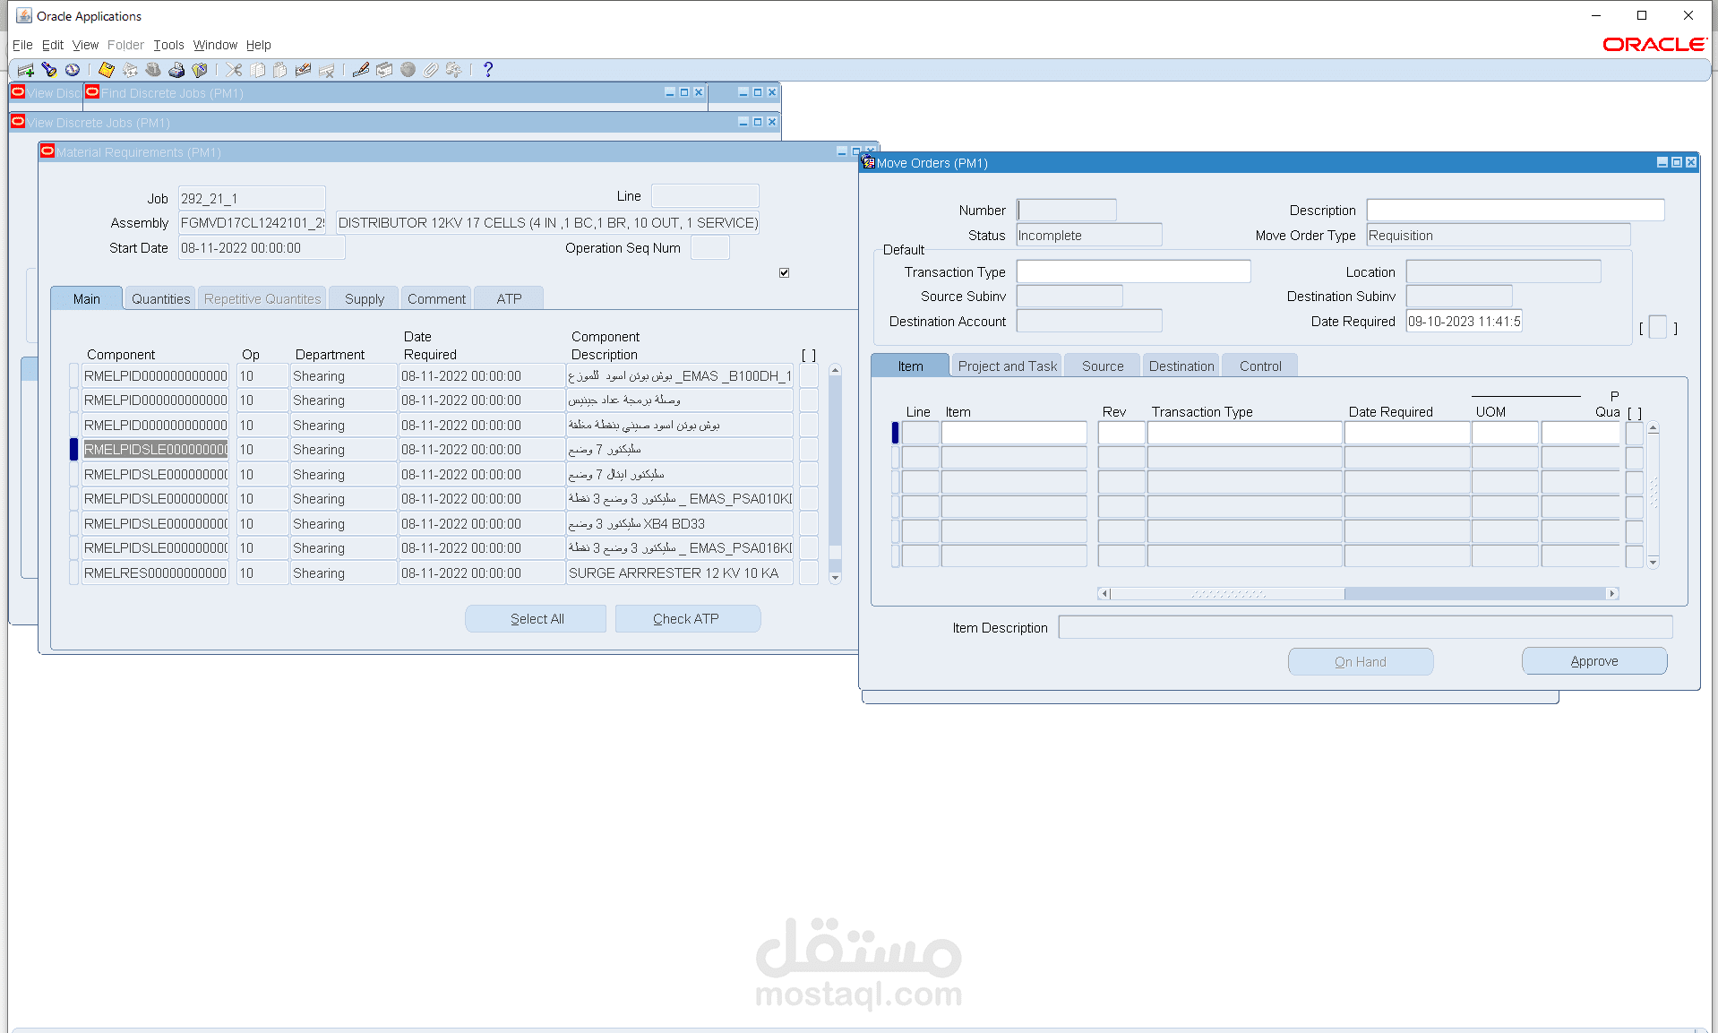Click the Move Orders Number field
The height and width of the screenshot is (1033, 1718).
click(x=1067, y=210)
